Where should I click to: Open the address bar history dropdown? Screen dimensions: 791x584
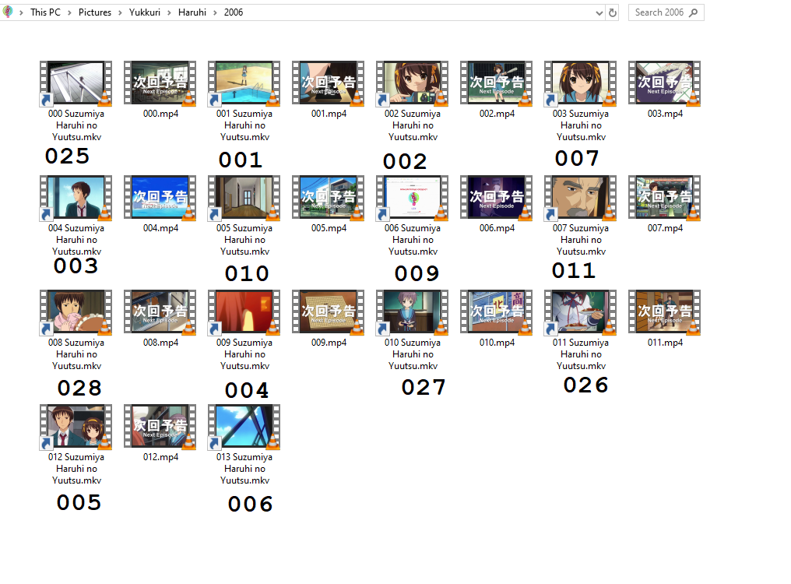point(599,12)
